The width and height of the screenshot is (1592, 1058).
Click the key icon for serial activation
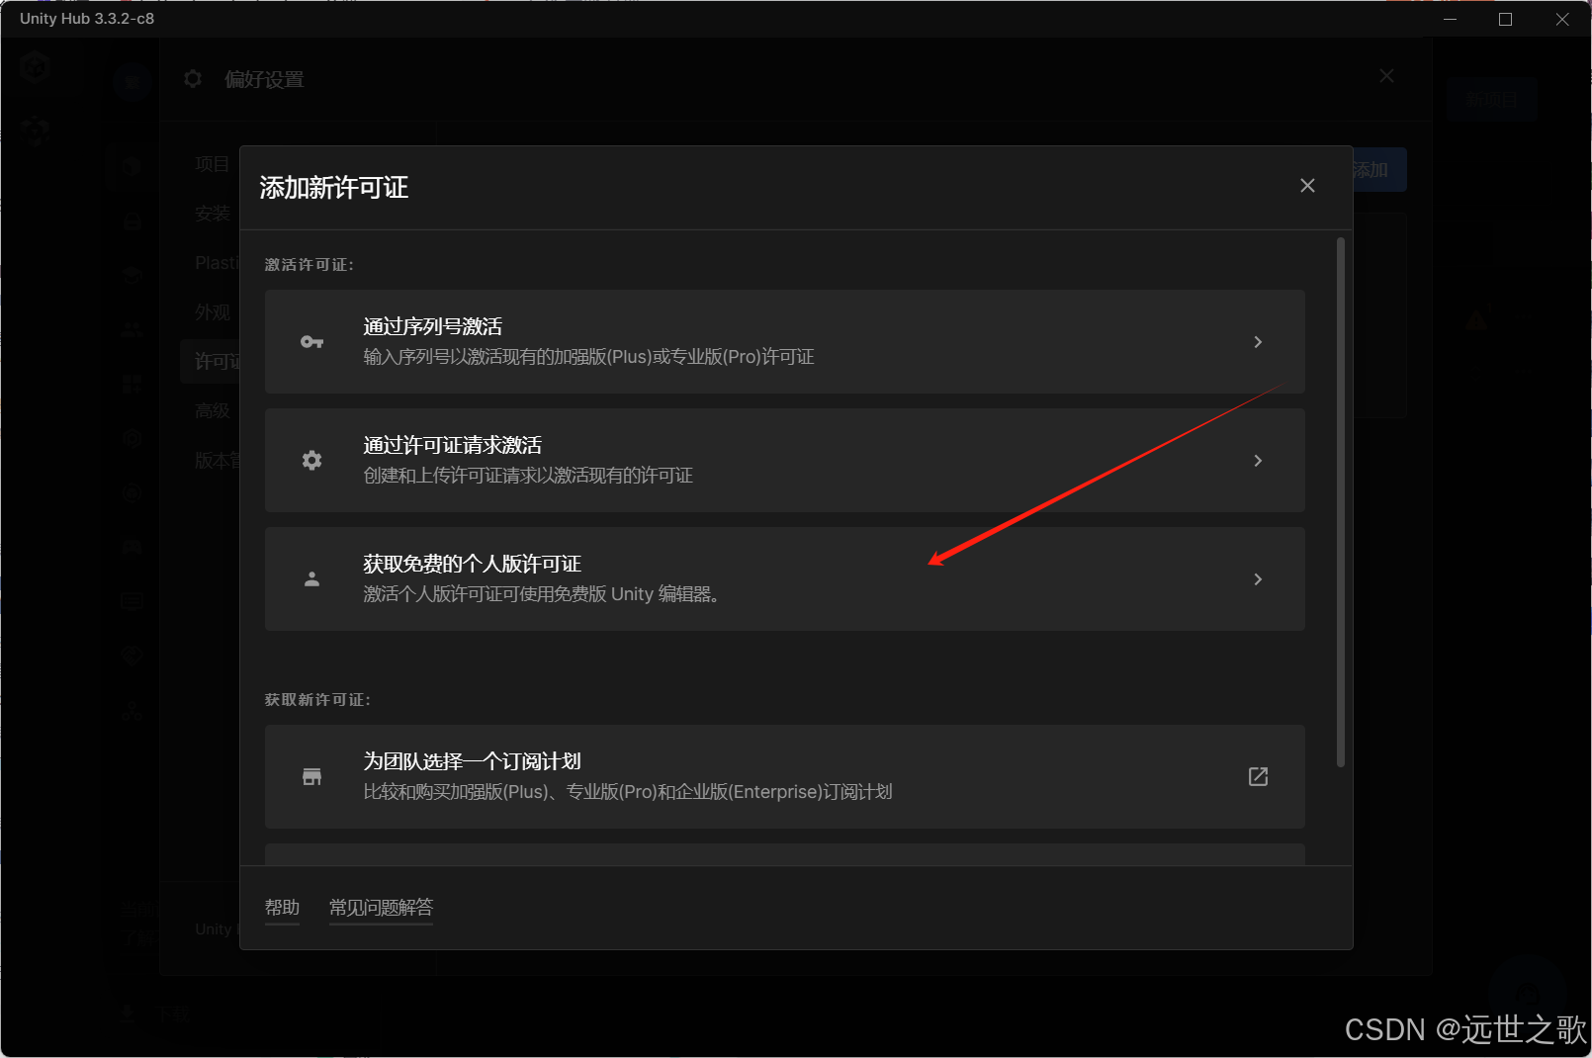(x=311, y=342)
